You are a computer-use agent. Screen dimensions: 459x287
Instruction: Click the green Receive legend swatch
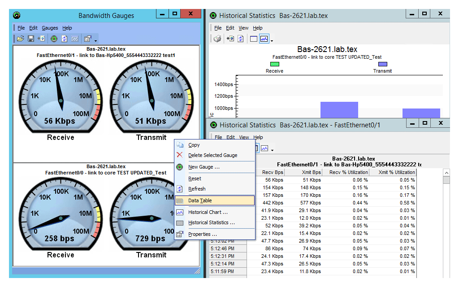point(274,65)
